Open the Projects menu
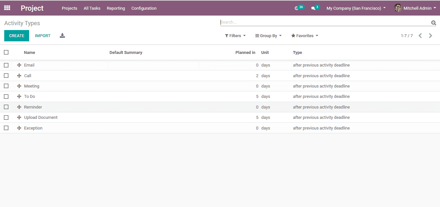 (70, 8)
